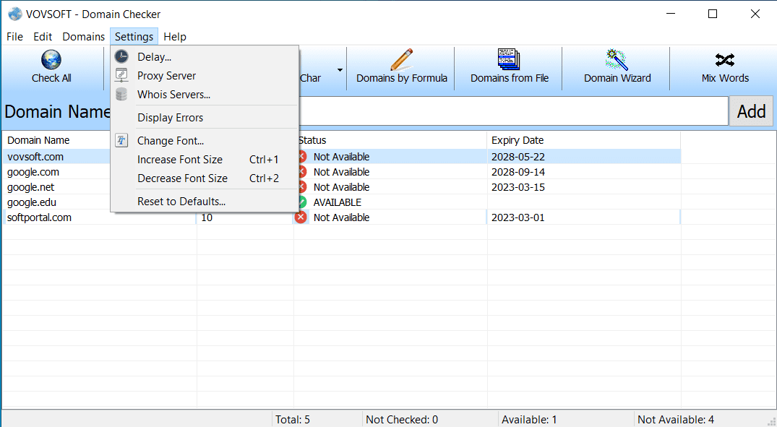The height and width of the screenshot is (427, 777).
Task: Click Available: 1 in status bar
Action: point(529,420)
